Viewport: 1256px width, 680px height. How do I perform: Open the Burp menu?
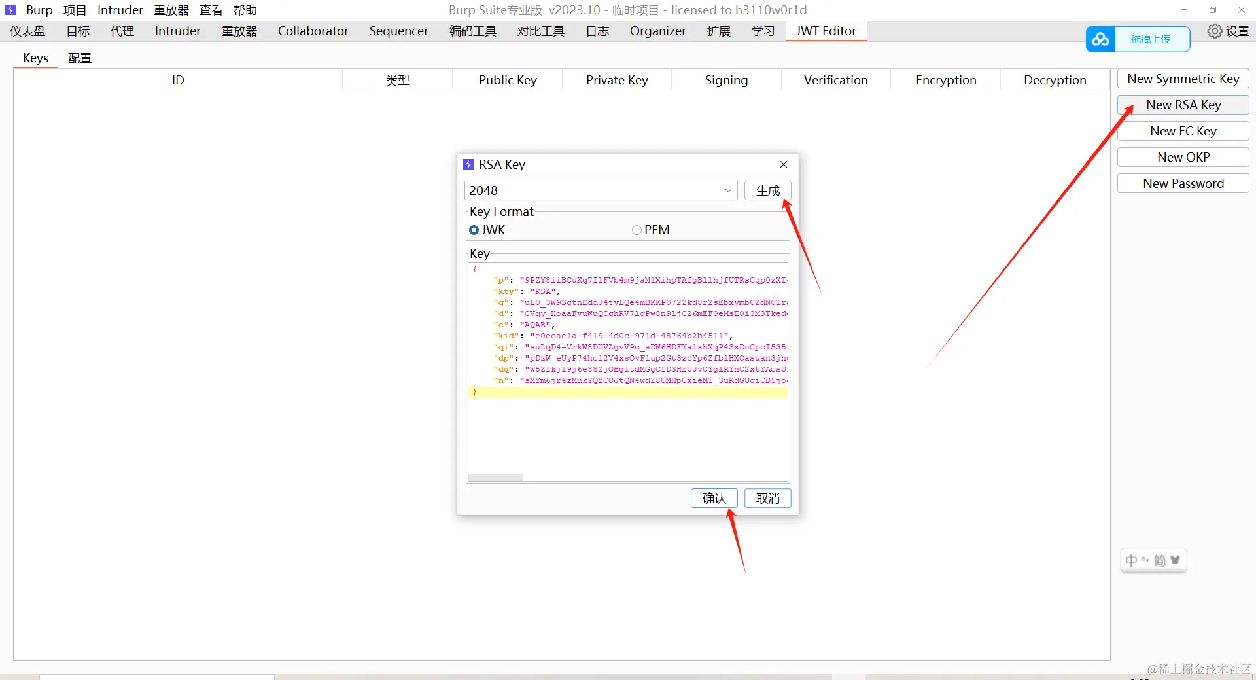[39, 10]
